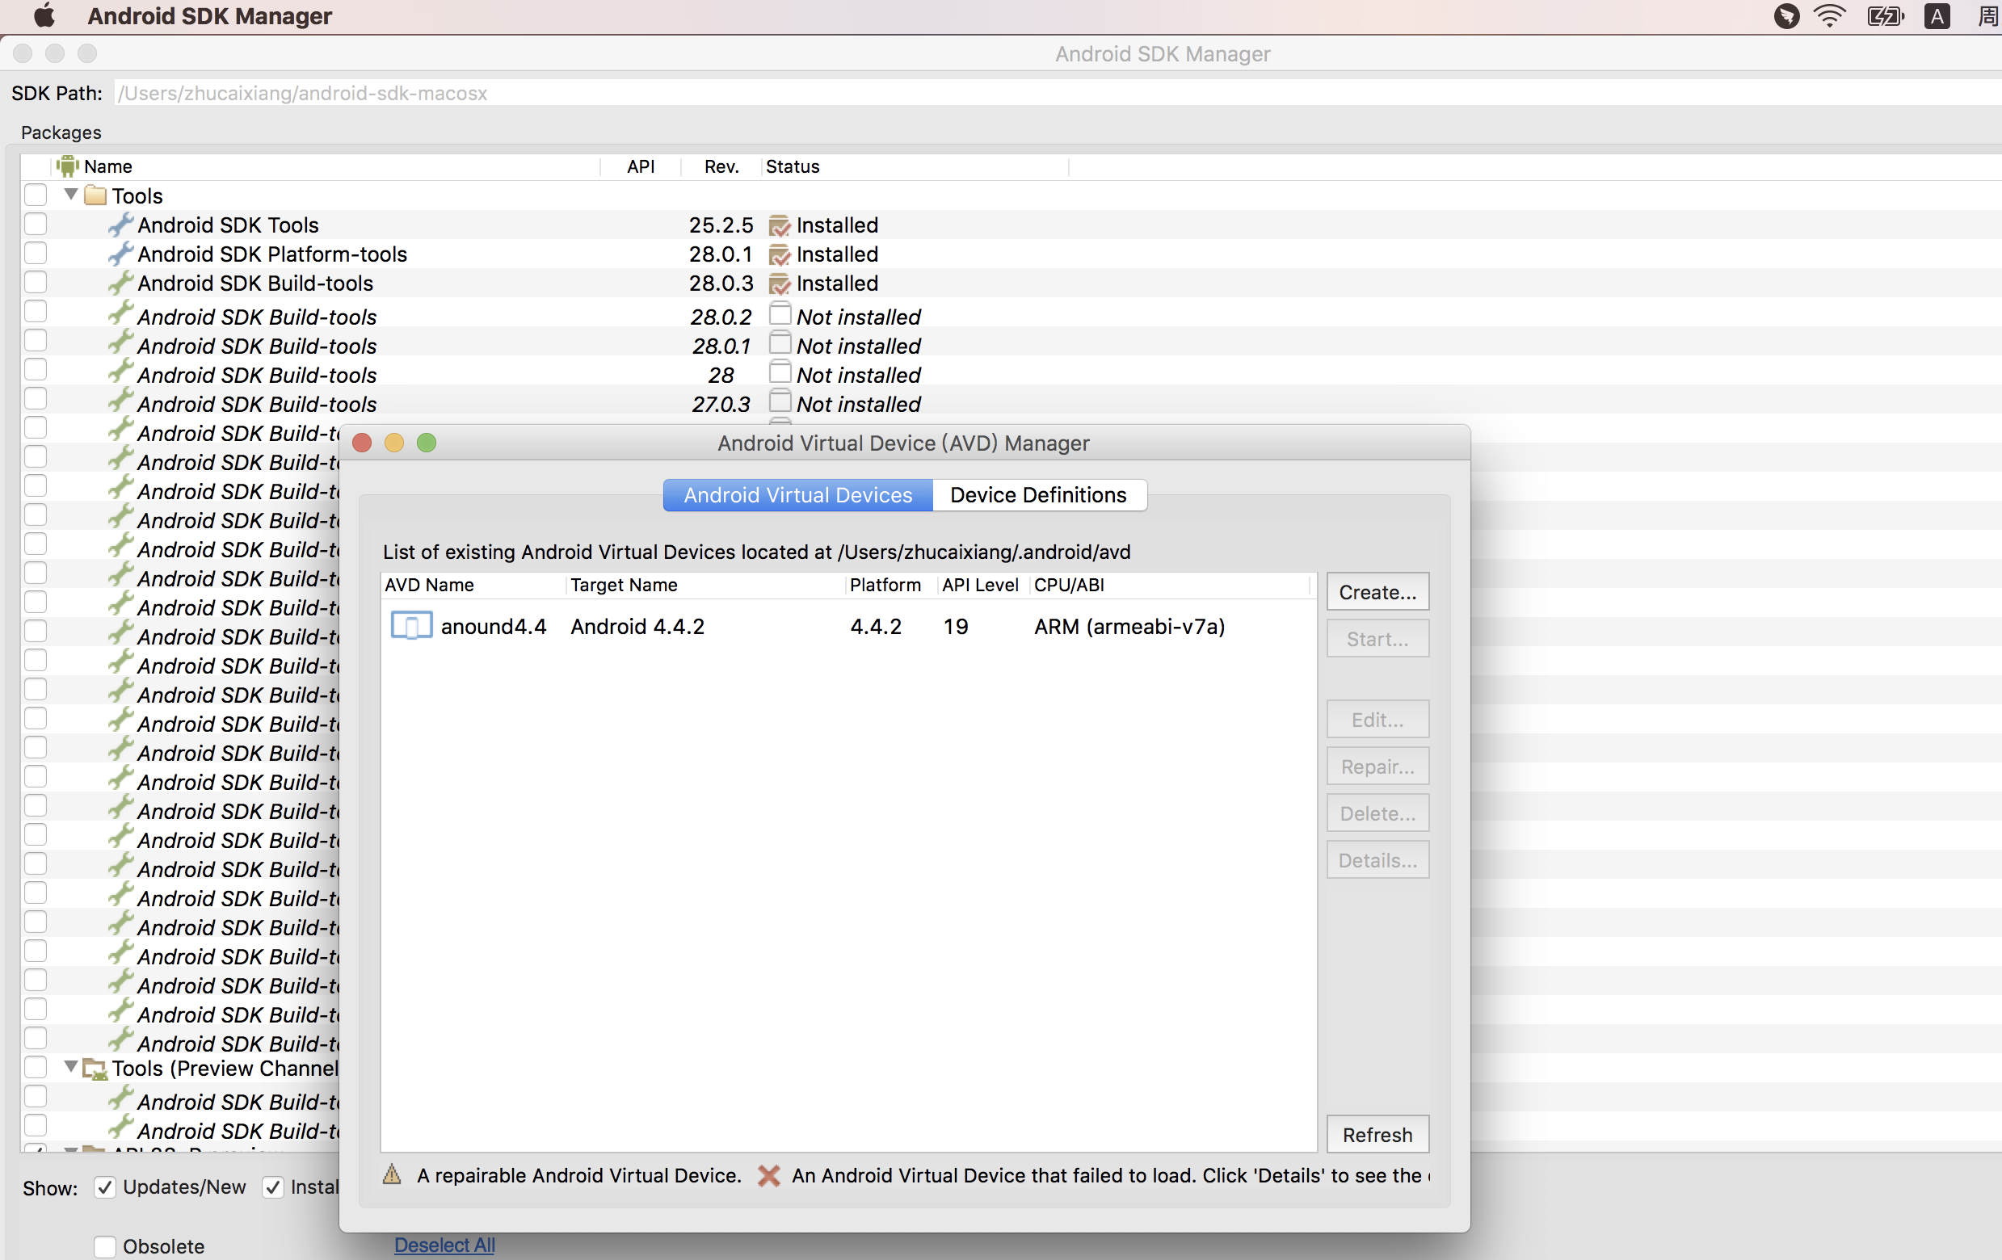Switch to Device Definitions tab
The width and height of the screenshot is (2002, 1260).
point(1038,495)
